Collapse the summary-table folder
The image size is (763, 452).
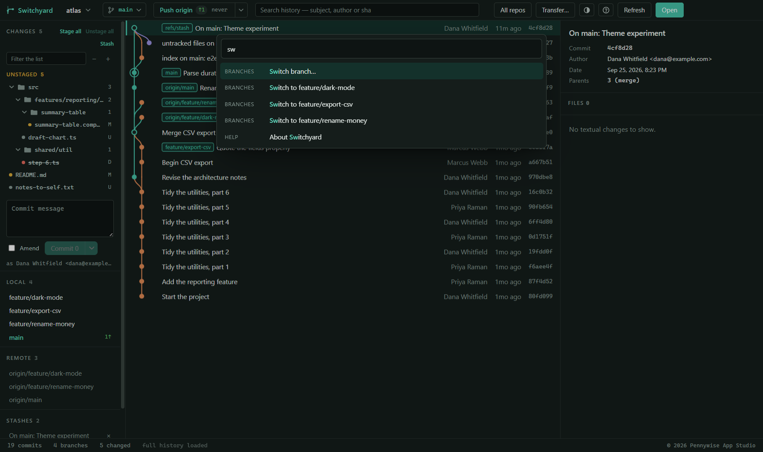point(24,112)
